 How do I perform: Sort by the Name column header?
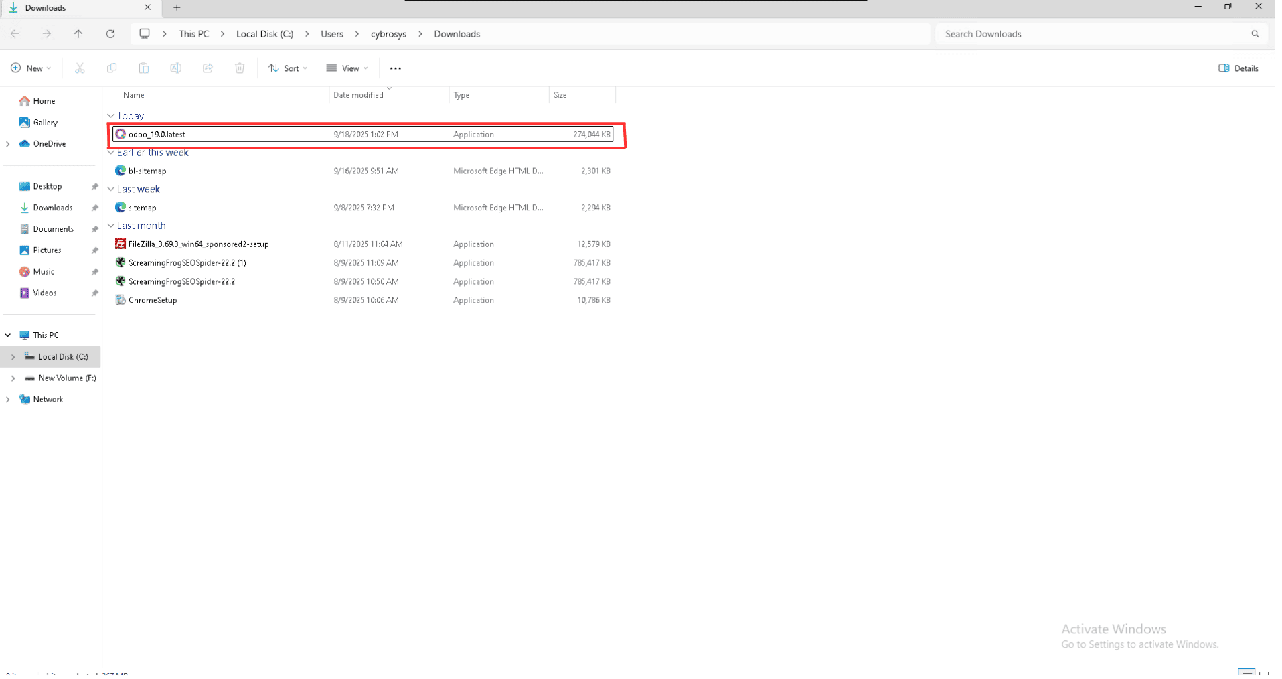(x=135, y=96)
